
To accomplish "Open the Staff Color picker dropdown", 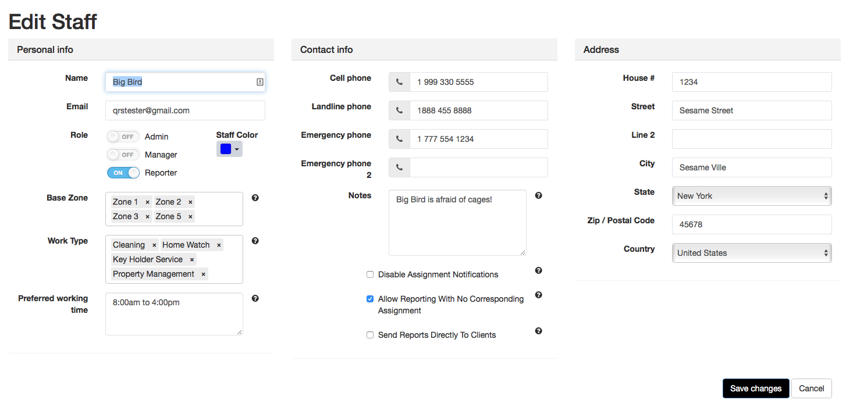I will (x=229, y=149).
